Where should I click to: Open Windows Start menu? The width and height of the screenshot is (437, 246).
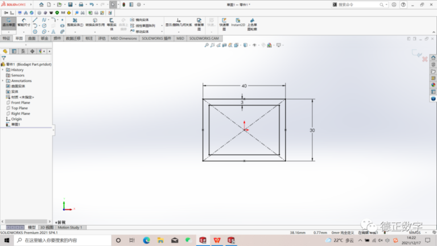tap(7, 240)
